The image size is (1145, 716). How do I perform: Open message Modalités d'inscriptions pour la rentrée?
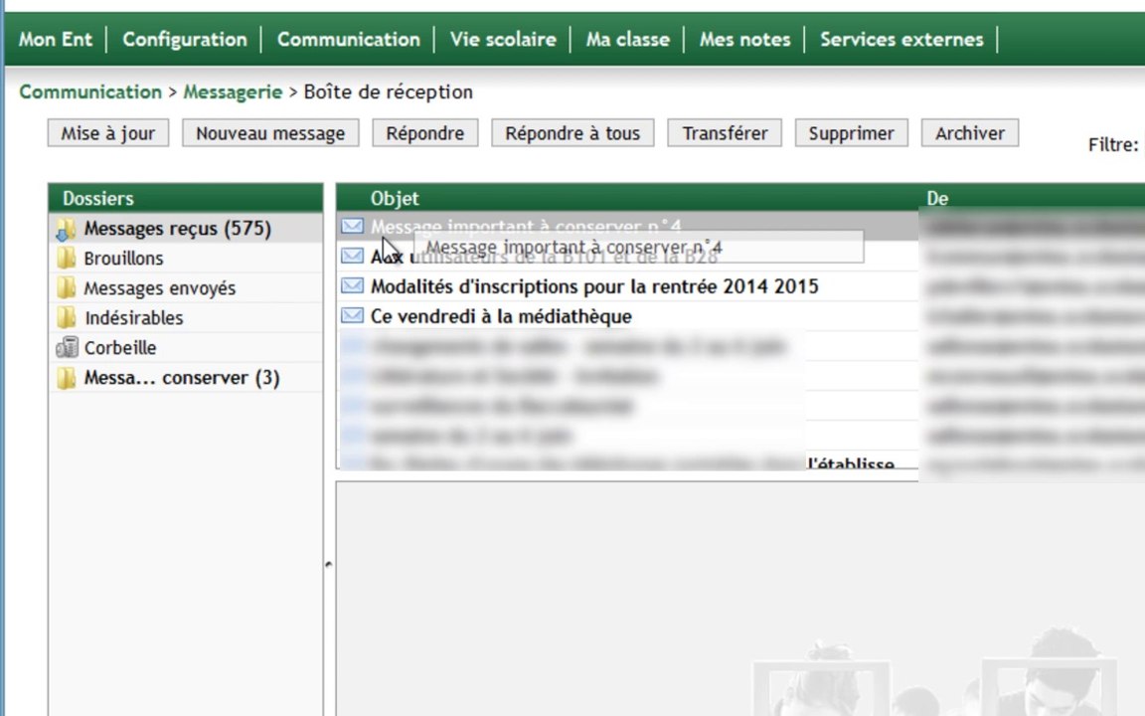point(594,286)
